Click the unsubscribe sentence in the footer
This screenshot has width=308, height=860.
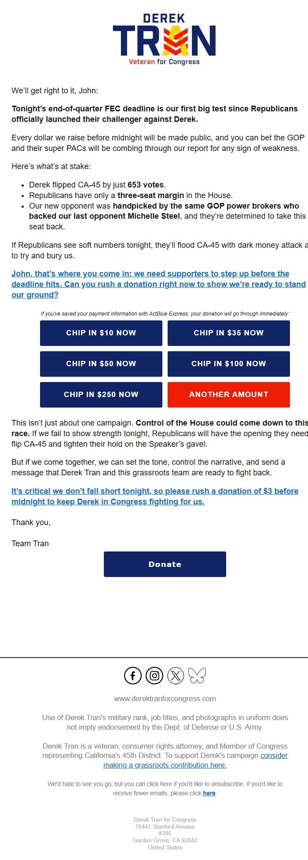coord(165,784)
